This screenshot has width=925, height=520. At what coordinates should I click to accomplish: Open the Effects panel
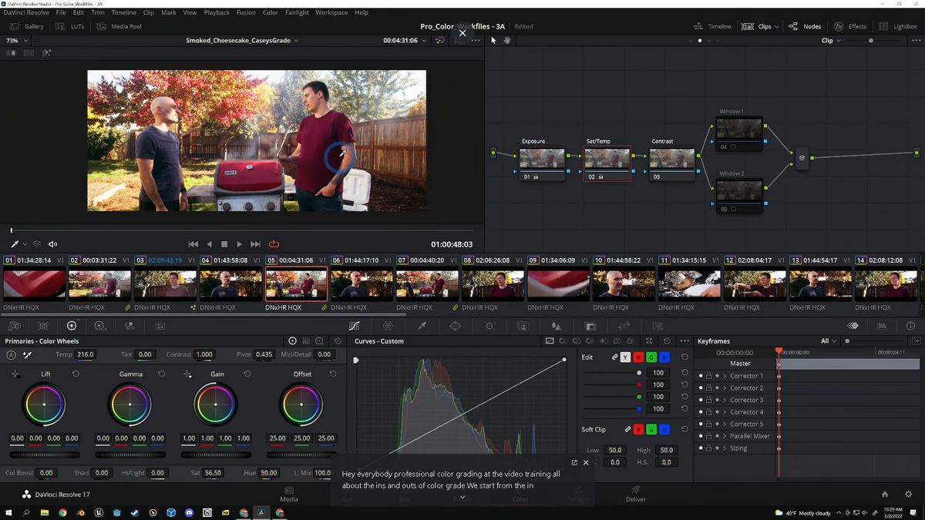(x=850, y=26)
